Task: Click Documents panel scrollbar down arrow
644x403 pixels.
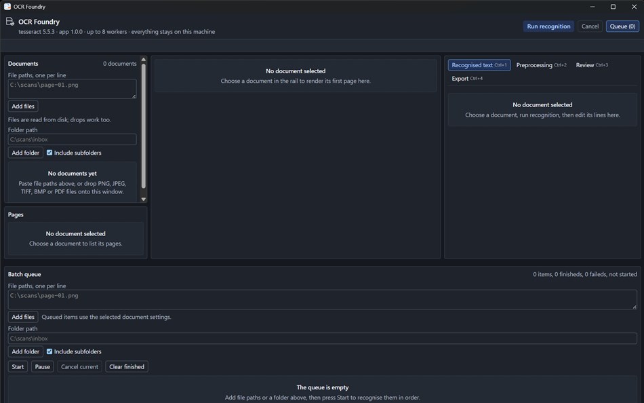Action: (x=143, y=199)
